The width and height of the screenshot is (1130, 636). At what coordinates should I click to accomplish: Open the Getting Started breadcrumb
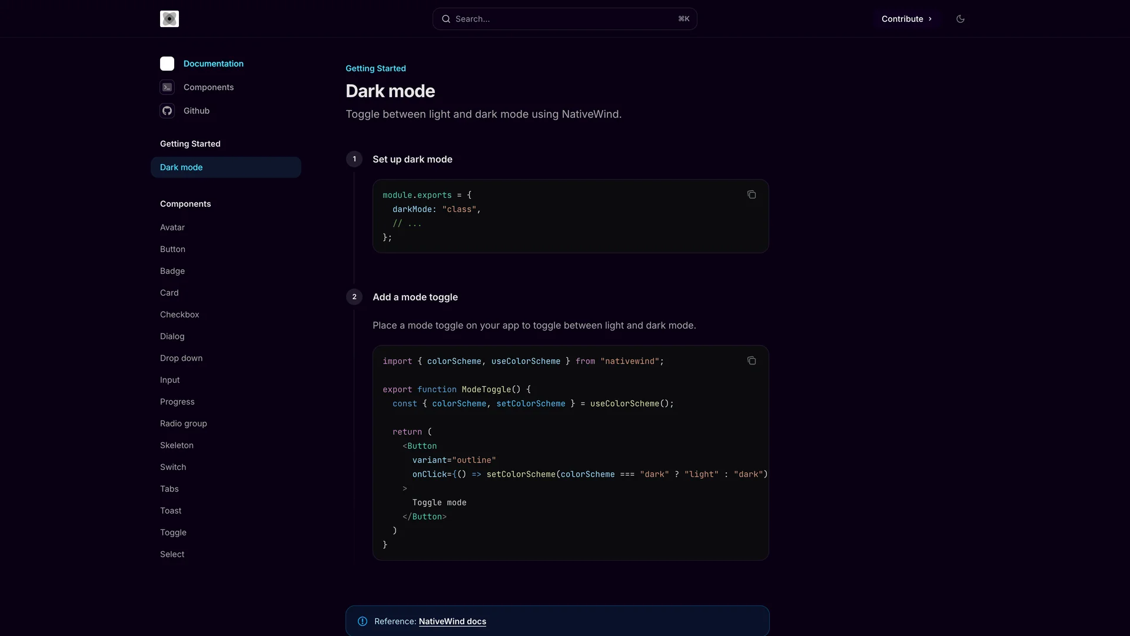click(375, 68)
